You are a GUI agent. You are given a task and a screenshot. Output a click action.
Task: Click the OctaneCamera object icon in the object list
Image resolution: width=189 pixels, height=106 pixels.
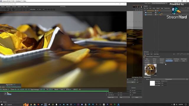146,11
